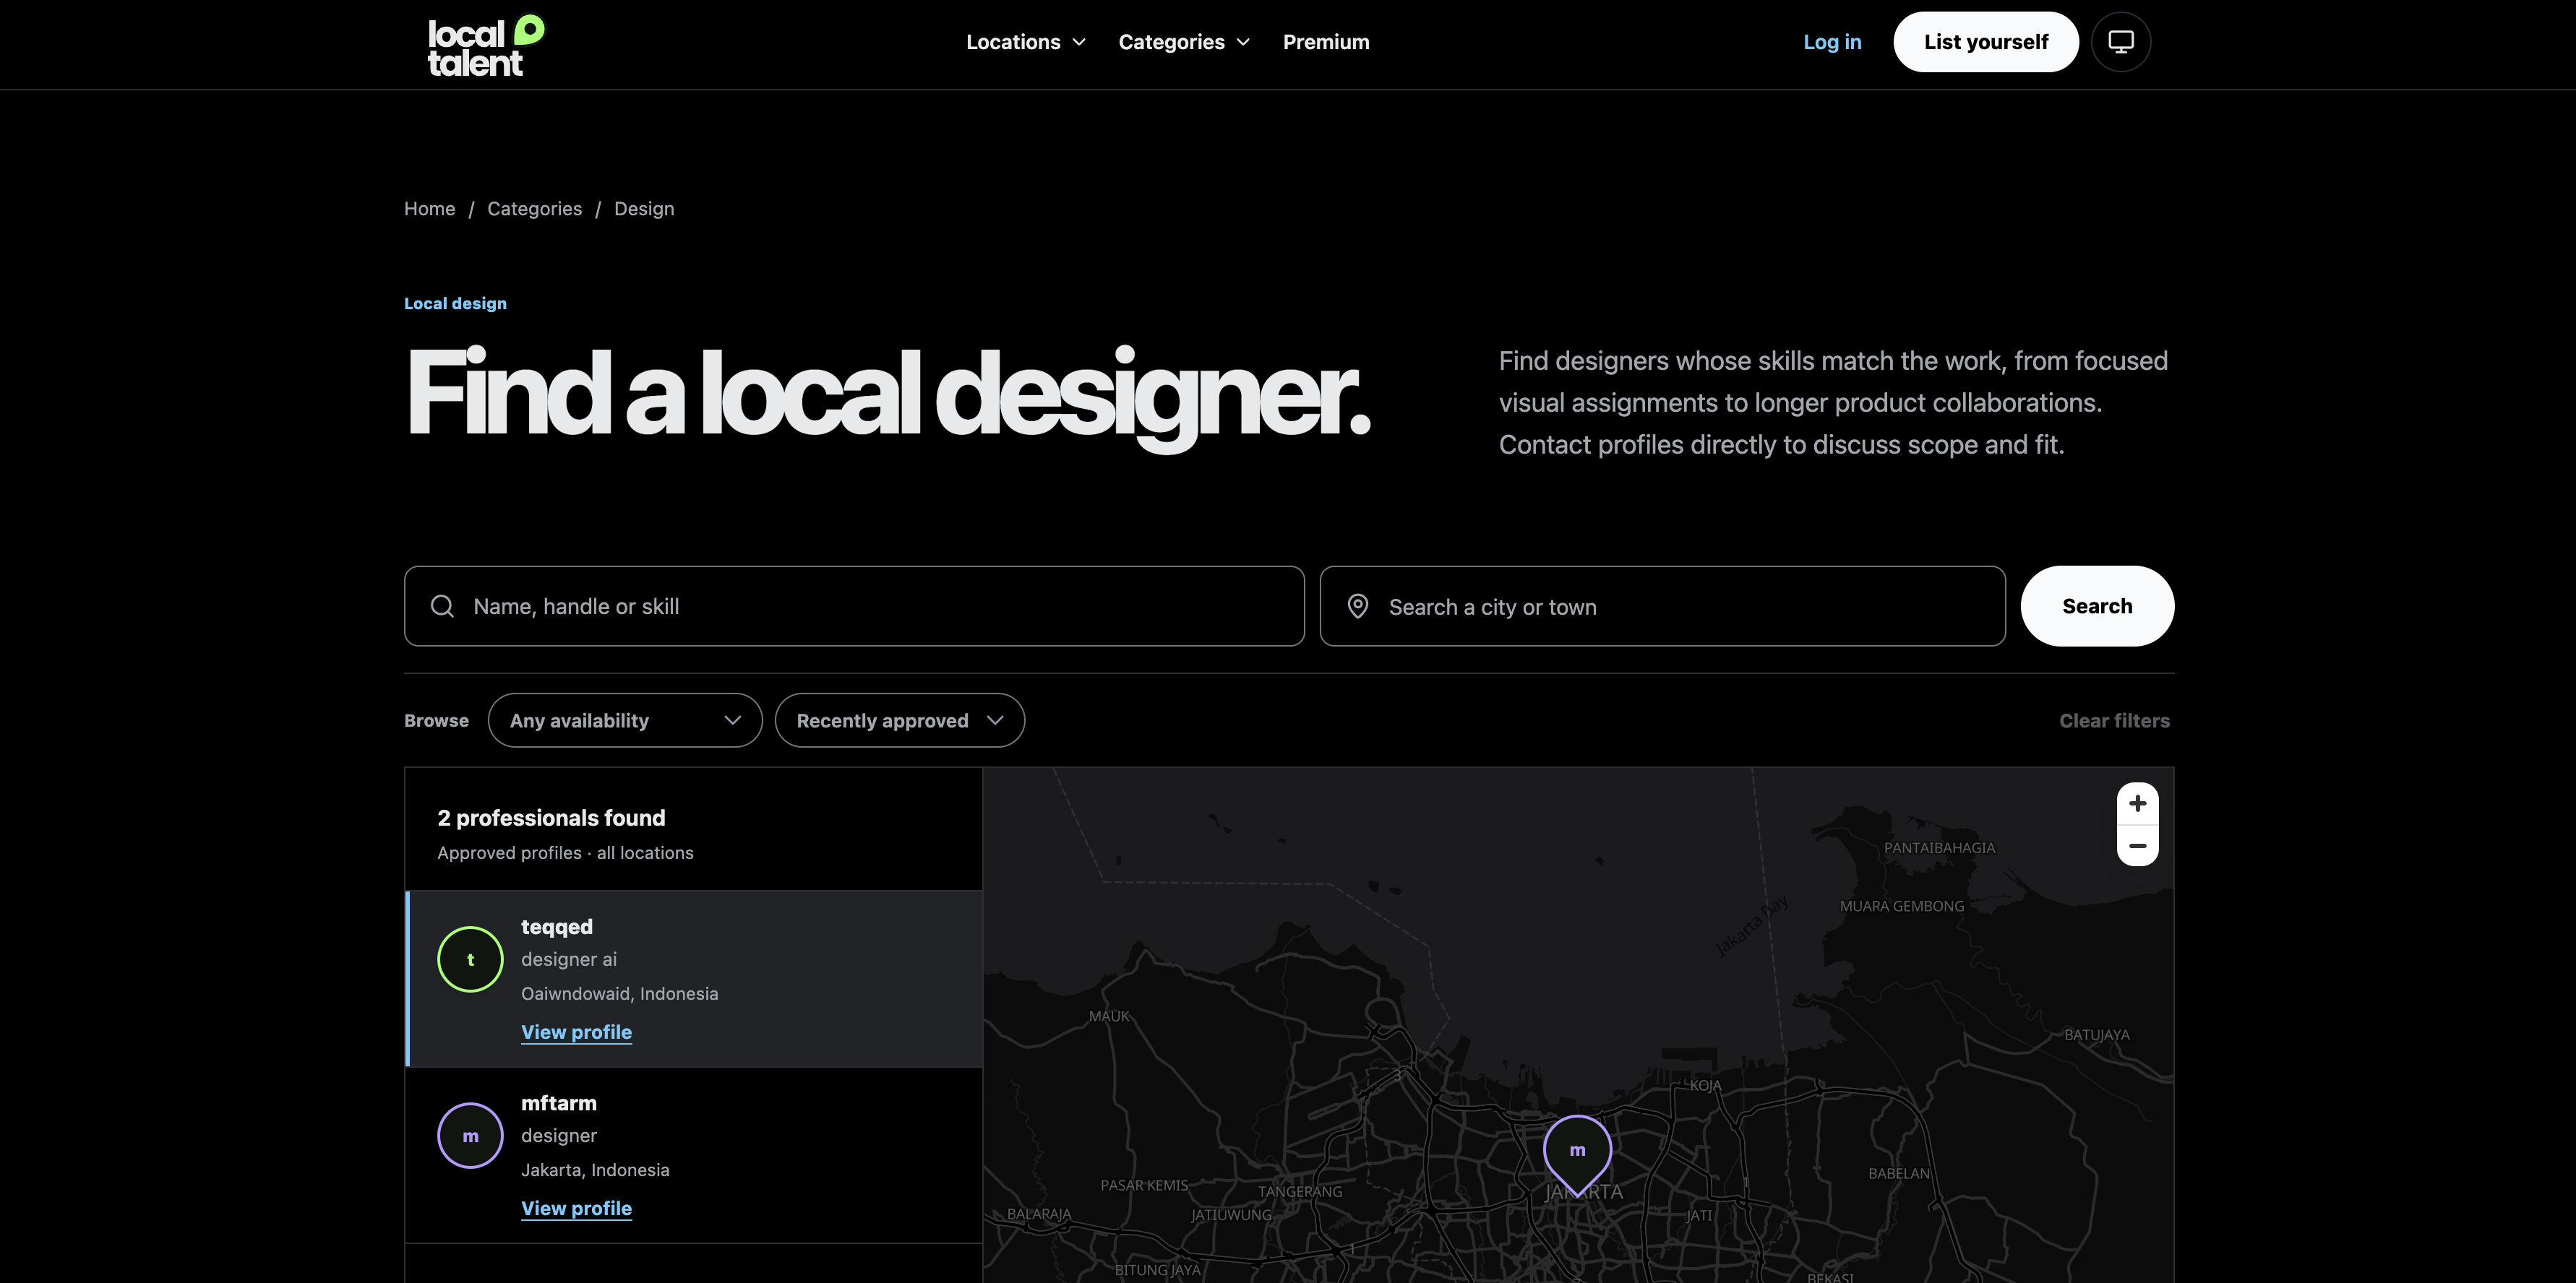Click the 'Browse' filter label
The image size is (2576, 1283).
436,720
